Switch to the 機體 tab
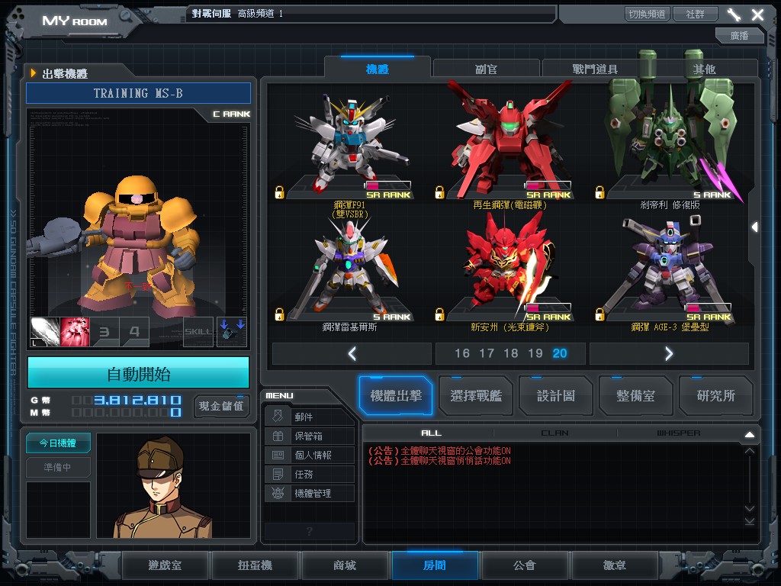Viewport: 781px width, 586px height. (x=377, y=68)
